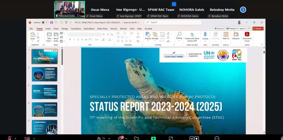Screen dimensions: 283x140
Task: Open the Designer tool in ribbon
Action: pos(236,36)
